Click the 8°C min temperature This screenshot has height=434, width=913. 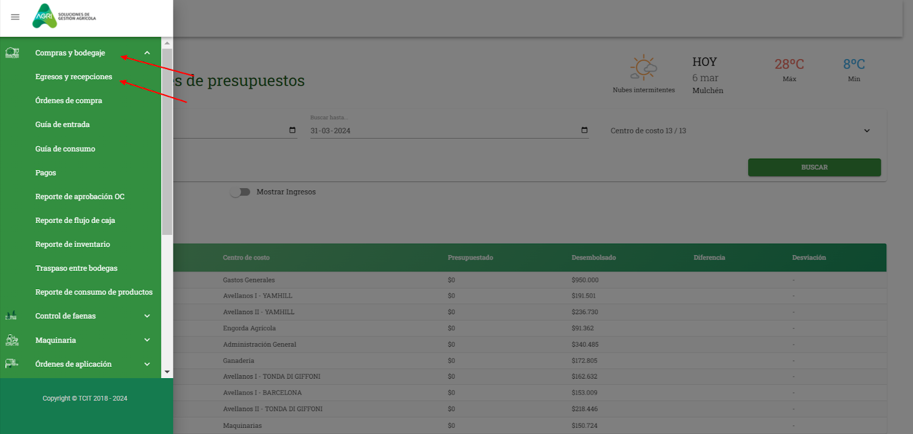click(x=854, y=64)
